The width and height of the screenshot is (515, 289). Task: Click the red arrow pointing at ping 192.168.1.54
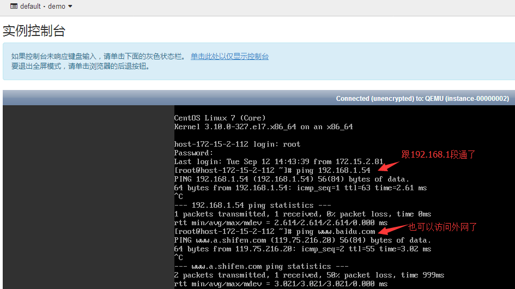(x=389, y=164)
